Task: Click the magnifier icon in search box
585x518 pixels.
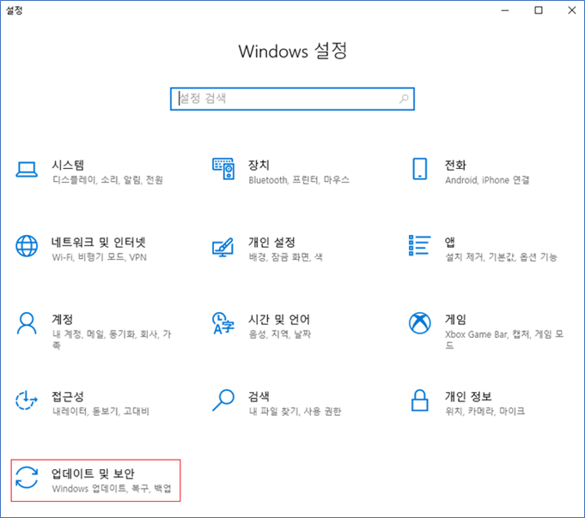Action: pyautogui.click(x=404, y=99)
